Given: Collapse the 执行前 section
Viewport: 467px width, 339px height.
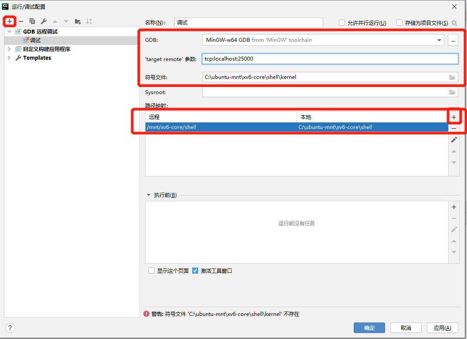Looking at the screenshot, I should click(x=149, y=195).
